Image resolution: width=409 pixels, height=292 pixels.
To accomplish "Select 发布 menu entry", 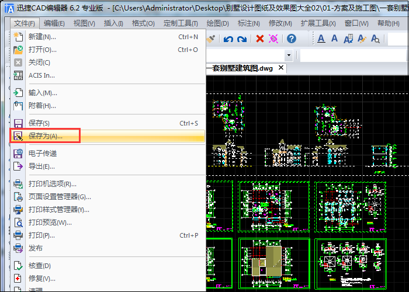I will coord(108,248).
